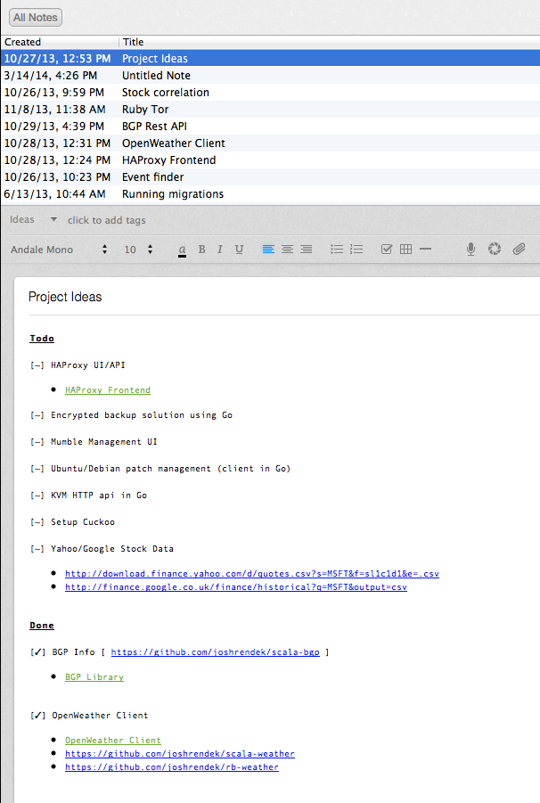Select the HAProxy Frontend note row

(270, 160)
